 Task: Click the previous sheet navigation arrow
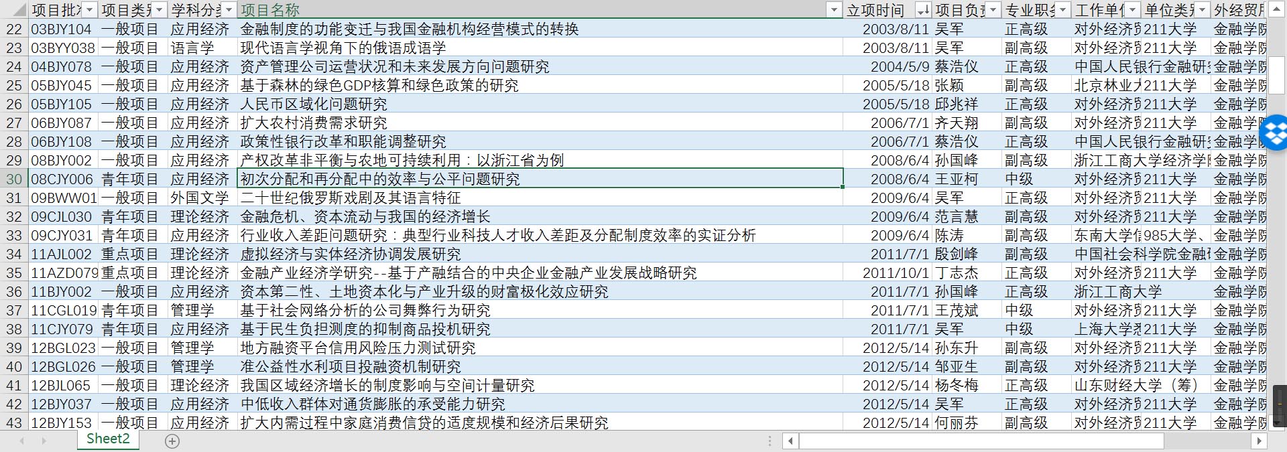point(22,441)
